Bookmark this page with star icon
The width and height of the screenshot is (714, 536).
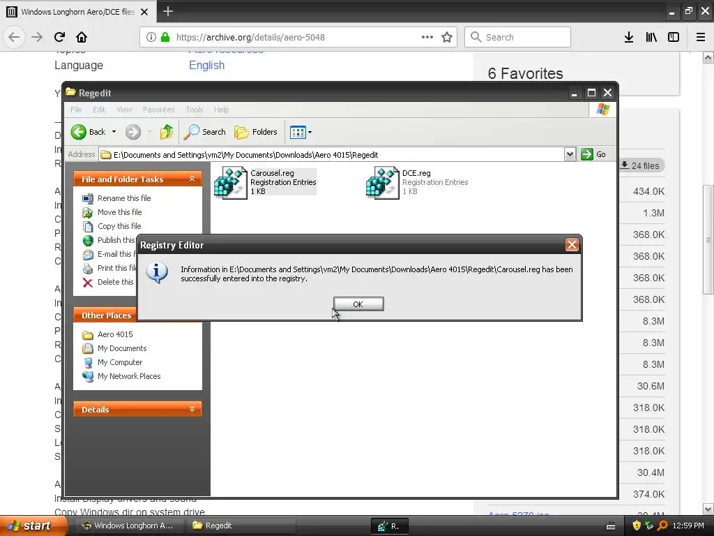click(447, 37)
